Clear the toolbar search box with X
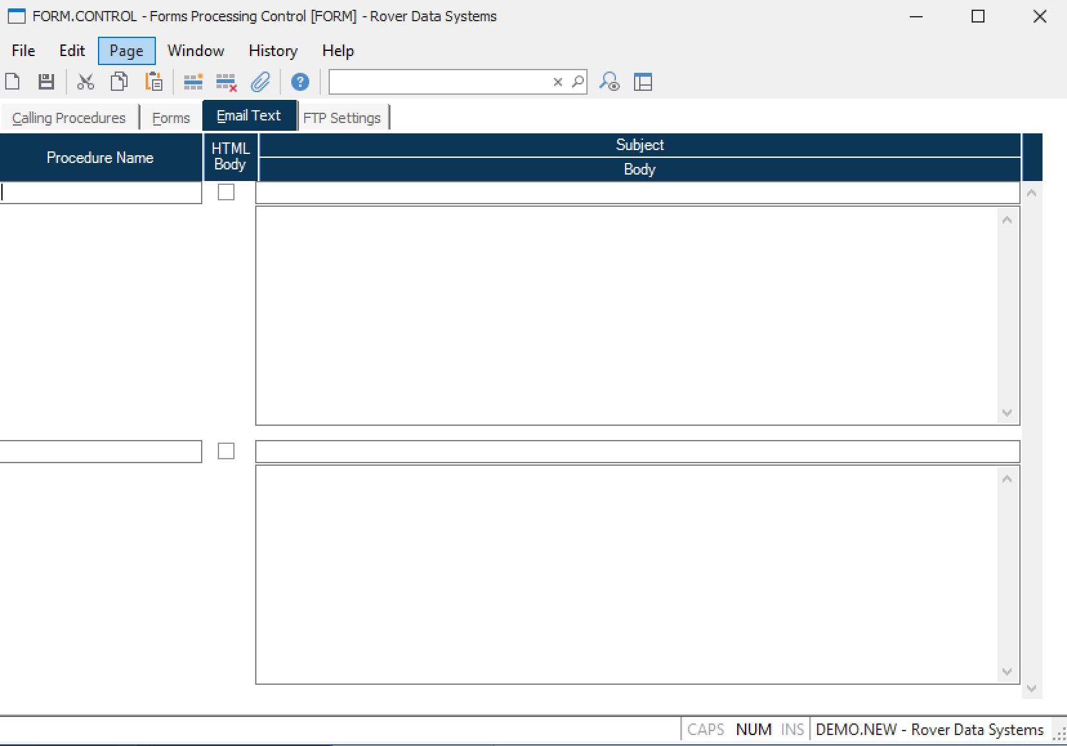 click(x=558, y=82)
